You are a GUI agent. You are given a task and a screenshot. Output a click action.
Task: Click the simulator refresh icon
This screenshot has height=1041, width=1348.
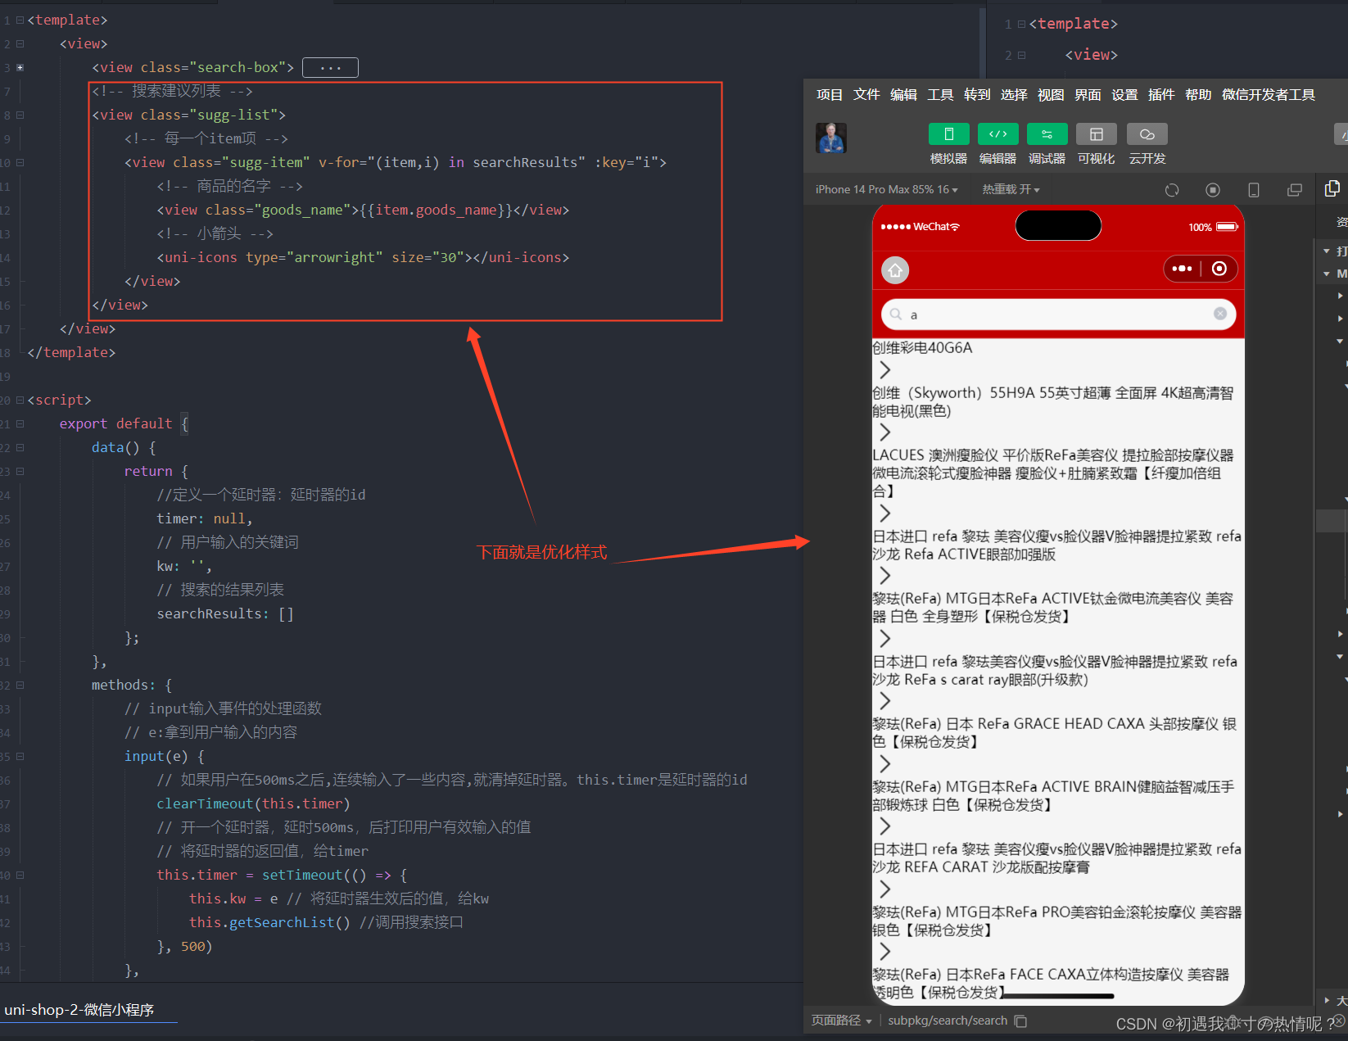pos(1172,190)
